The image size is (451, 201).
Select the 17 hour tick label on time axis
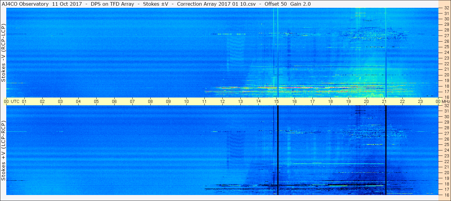coord(312,101)
